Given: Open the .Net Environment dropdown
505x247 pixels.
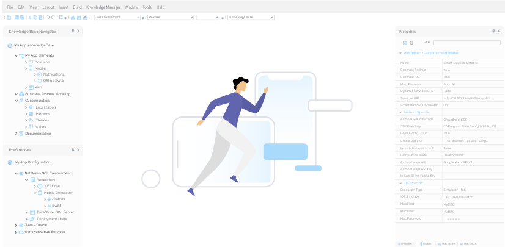Looking at the screenshot, I should (x=117, y=18).
